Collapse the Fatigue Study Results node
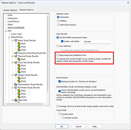The height and width of the screenshot is (130, 131). click(12, 75)
